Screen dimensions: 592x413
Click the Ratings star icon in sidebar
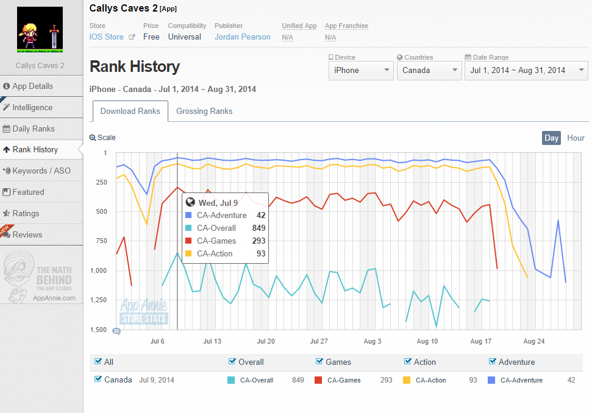point(7,213)
